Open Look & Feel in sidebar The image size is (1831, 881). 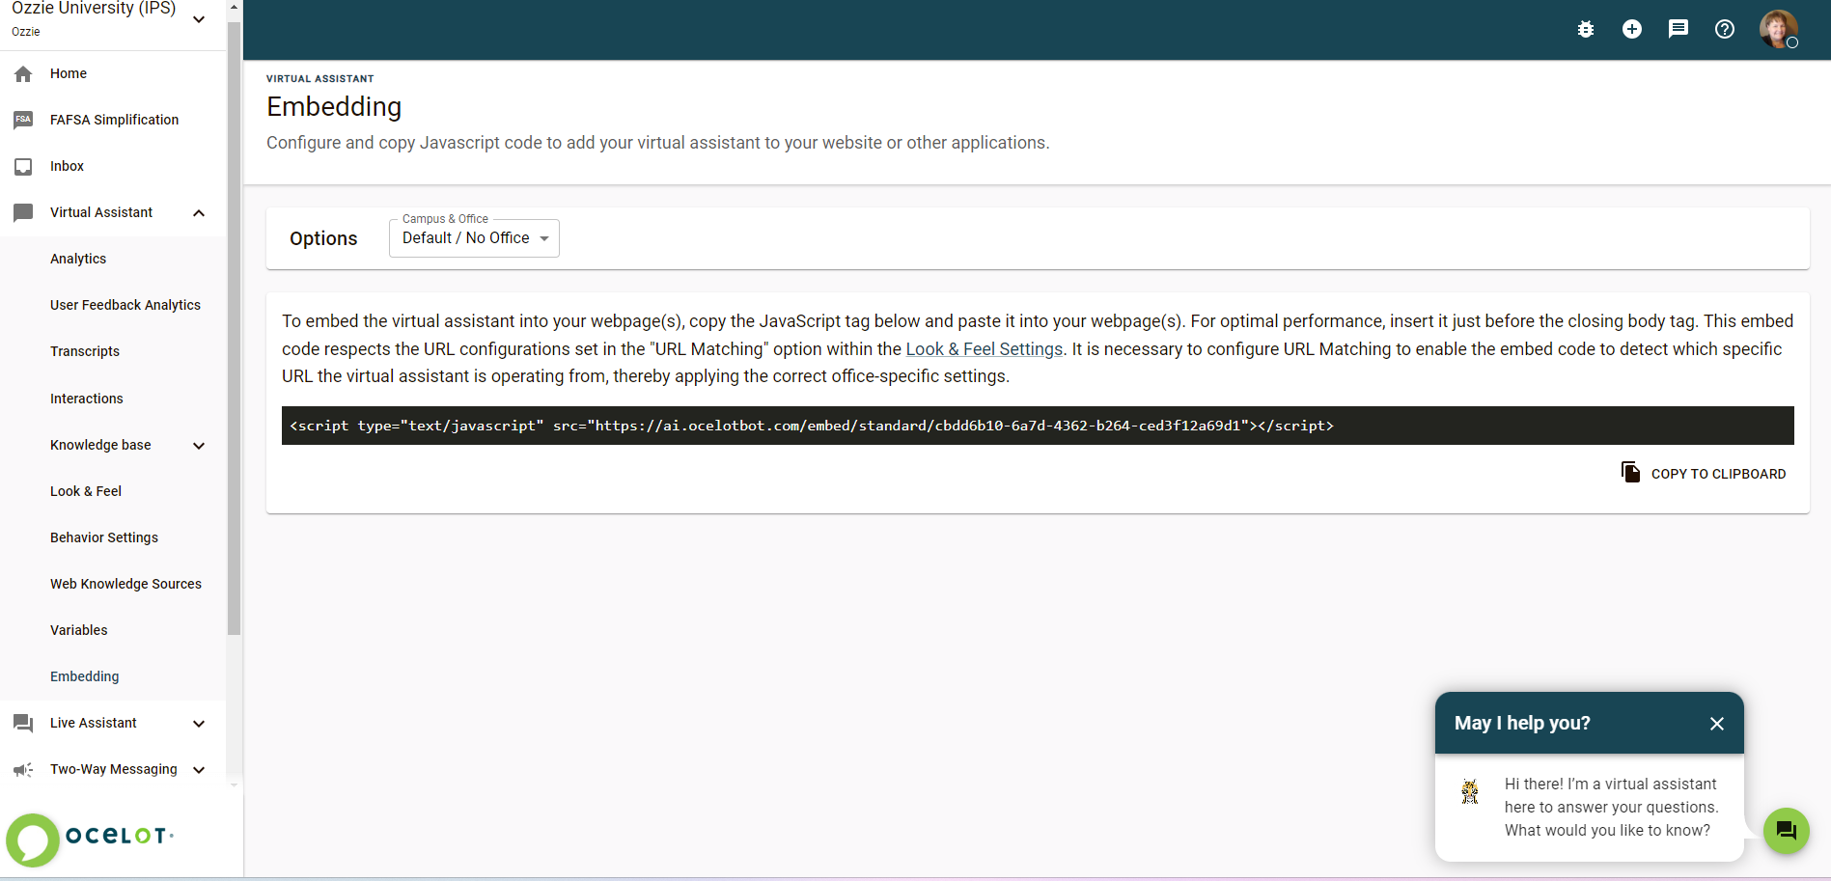click(x=86, y=491)
